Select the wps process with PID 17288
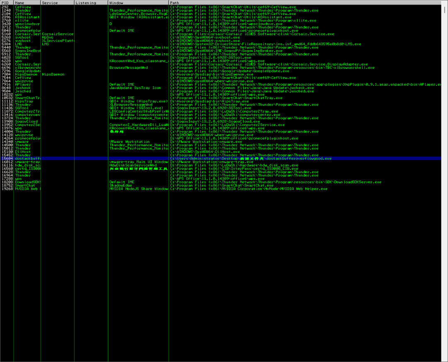Image resolution: width=448 pixels, height=362 pixels. [x=221, y=179]
